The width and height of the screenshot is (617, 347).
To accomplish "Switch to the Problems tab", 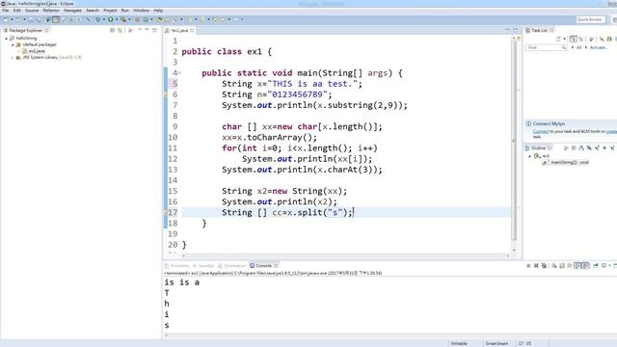I will 176,266.
